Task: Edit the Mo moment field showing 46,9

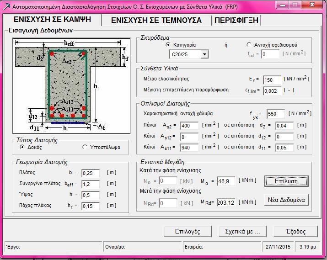Action: tap(226, 181)
